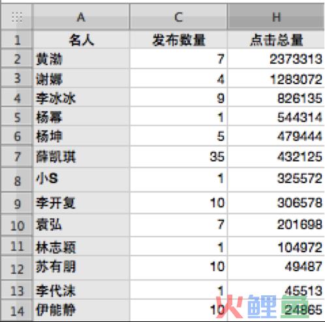Select column H header
Image resolution: width=325 pixels, height=322 pixels.
click(276, 17)
